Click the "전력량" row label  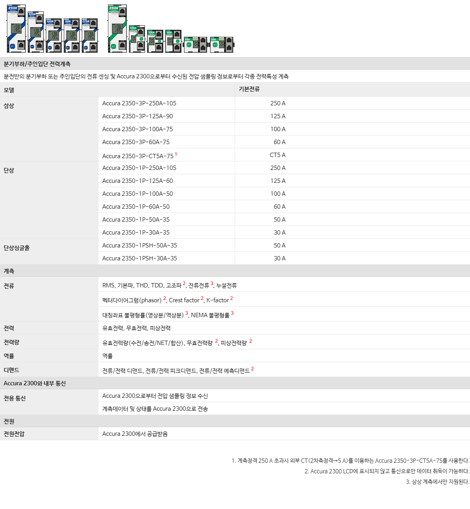pyautogui.click(x=11, y=342)
